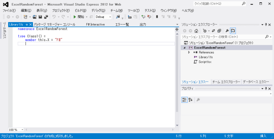The image size is (274, 139).
Task: Open the Undo history dropdown arrow
Action: point(59,17)
